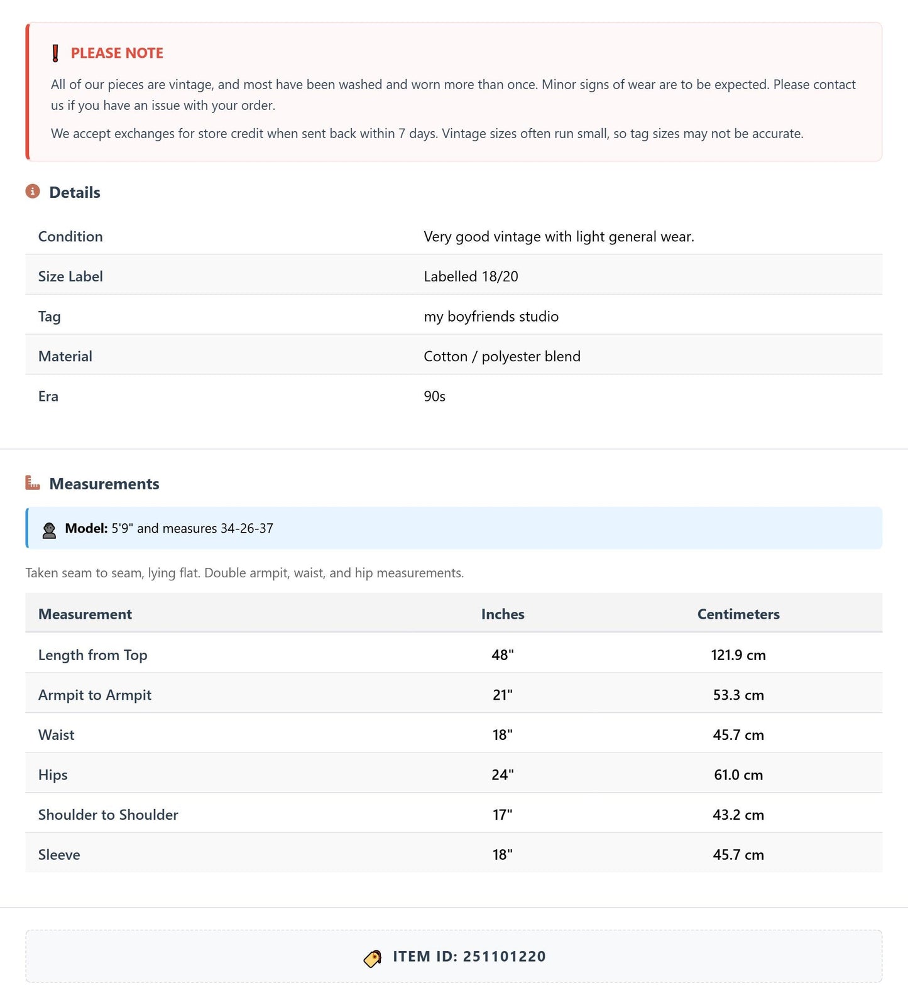This screenshot has height=1005, width=908.
Task: Select the my boyfriends studio tag value
Action: 491,317
